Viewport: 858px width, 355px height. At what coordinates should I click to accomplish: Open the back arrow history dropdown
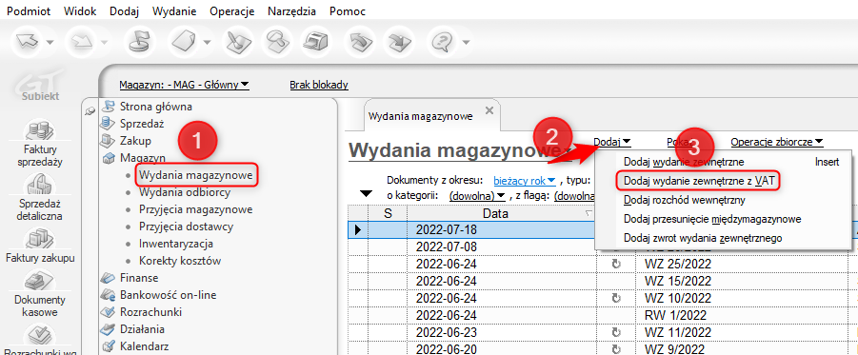(50, 42)
